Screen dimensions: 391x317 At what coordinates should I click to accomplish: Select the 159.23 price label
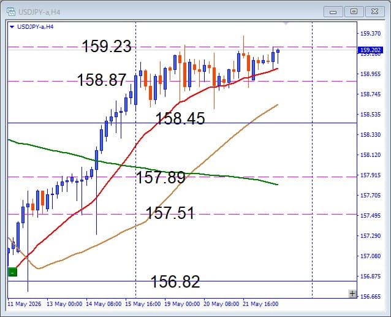coord(107,46)
